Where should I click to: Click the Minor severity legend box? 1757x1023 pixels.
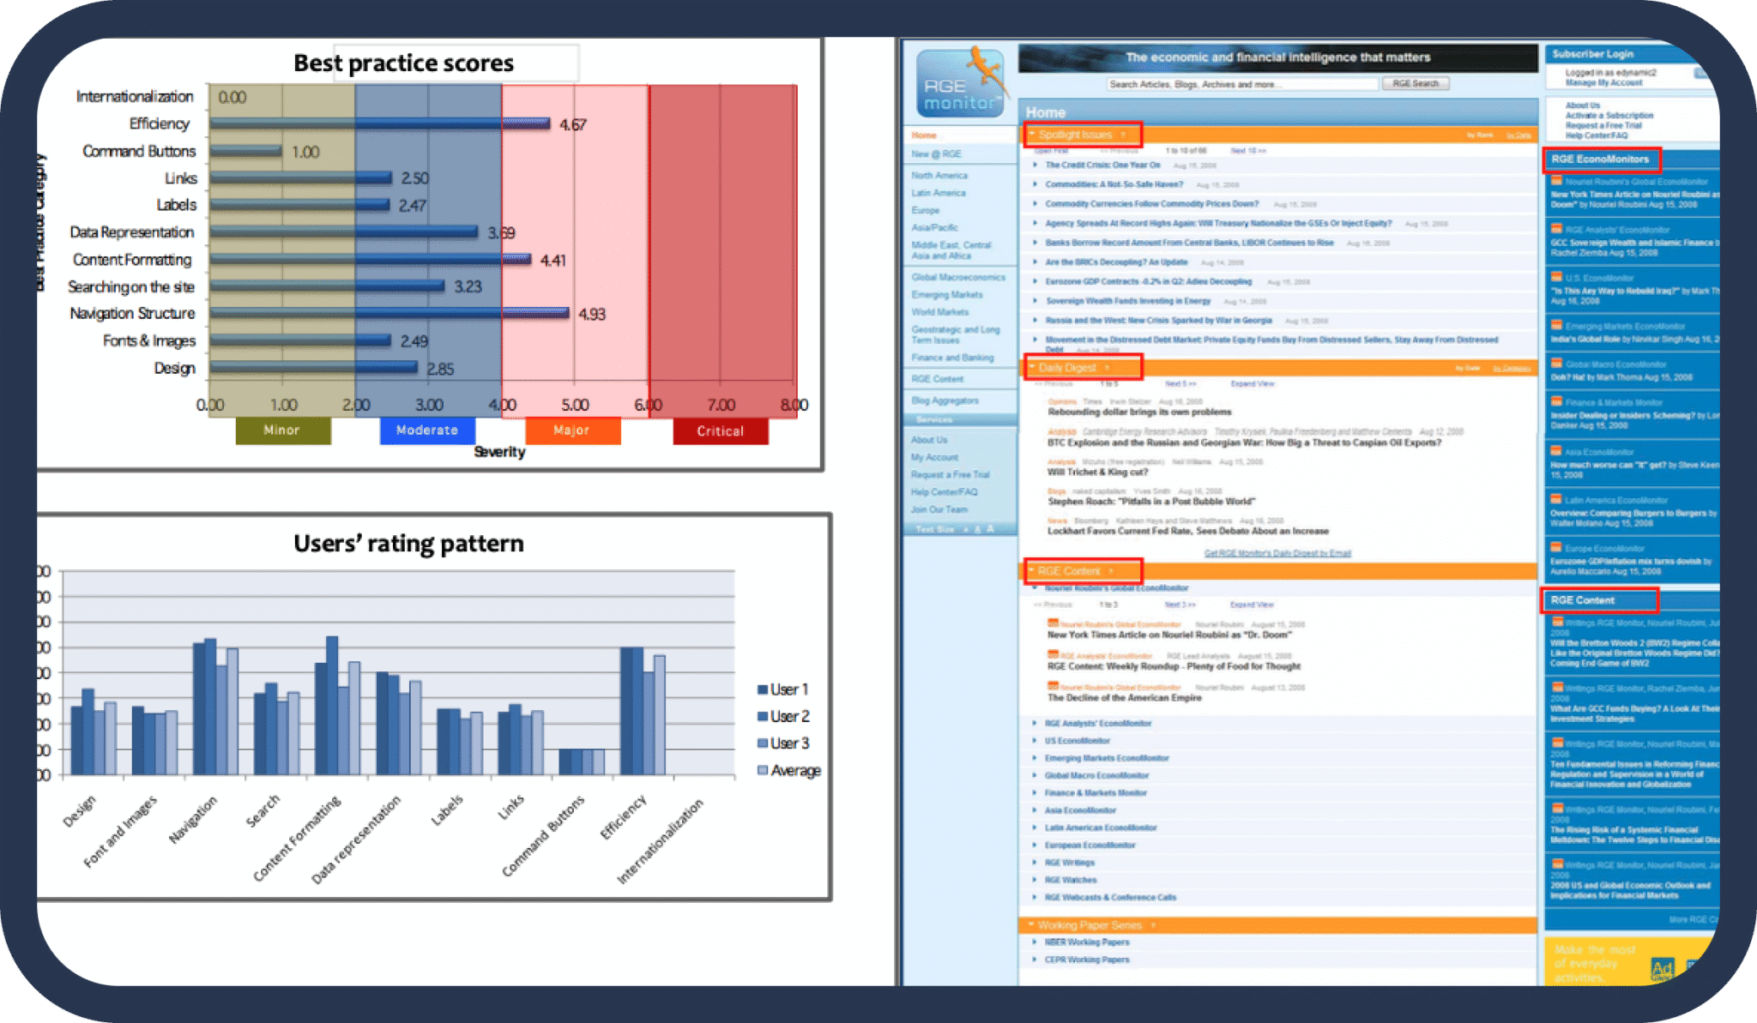click(x=283, y=430)
